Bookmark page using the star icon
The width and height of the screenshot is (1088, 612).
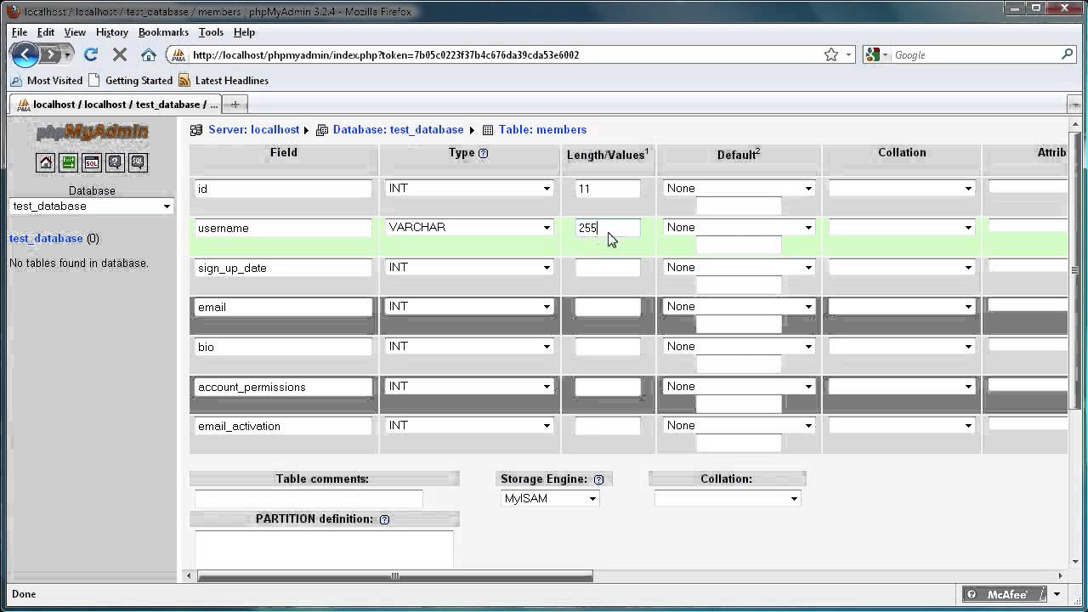[831, 54]
